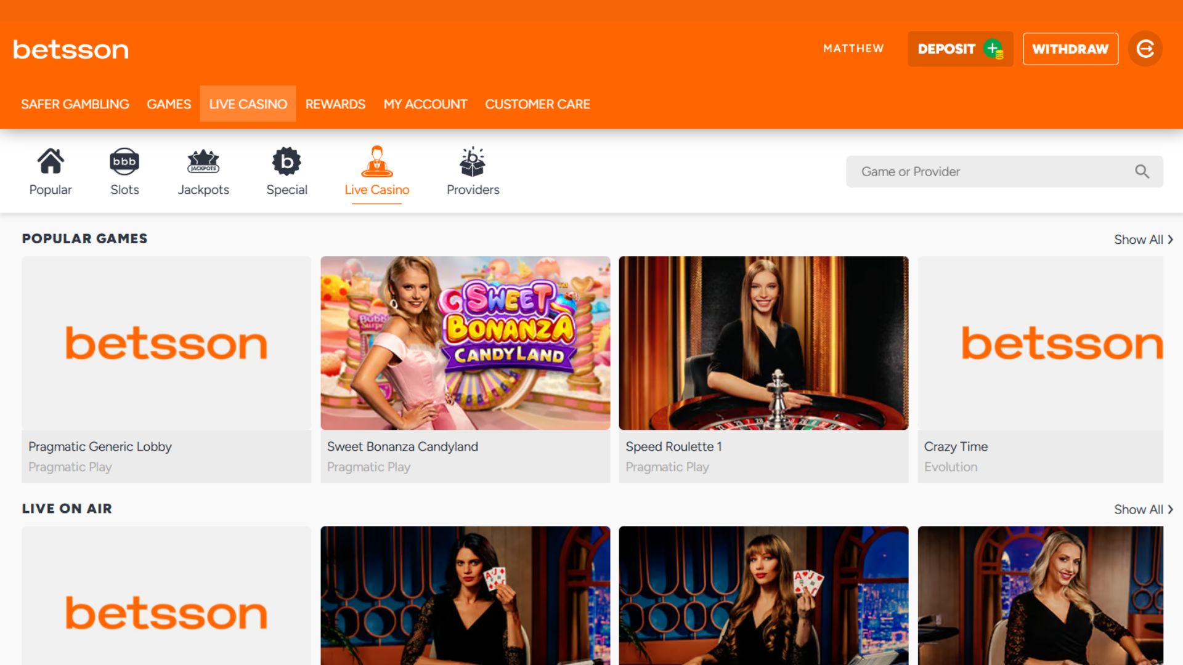Click the Sweet Bonanza Candyland title text
This screenshot has width=1183, height=665.
pyautogui.click(x=402, y=446)
